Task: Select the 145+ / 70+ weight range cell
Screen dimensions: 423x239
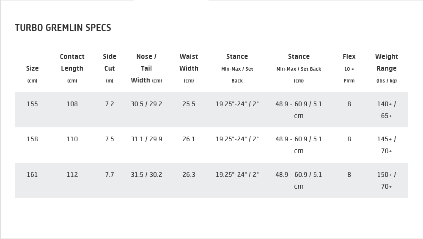Action: [387, 145]
